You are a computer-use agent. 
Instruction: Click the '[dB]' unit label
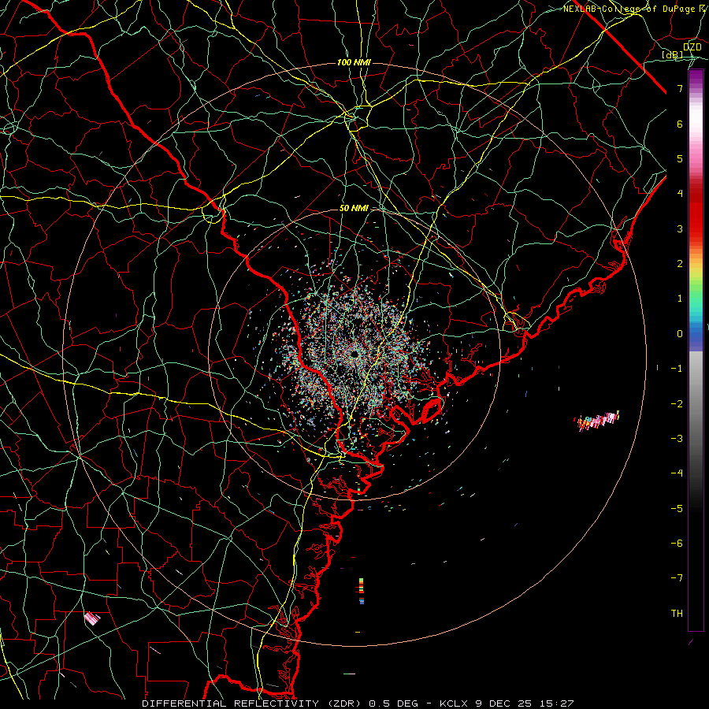pyautogui.click(x=673, y=55)
